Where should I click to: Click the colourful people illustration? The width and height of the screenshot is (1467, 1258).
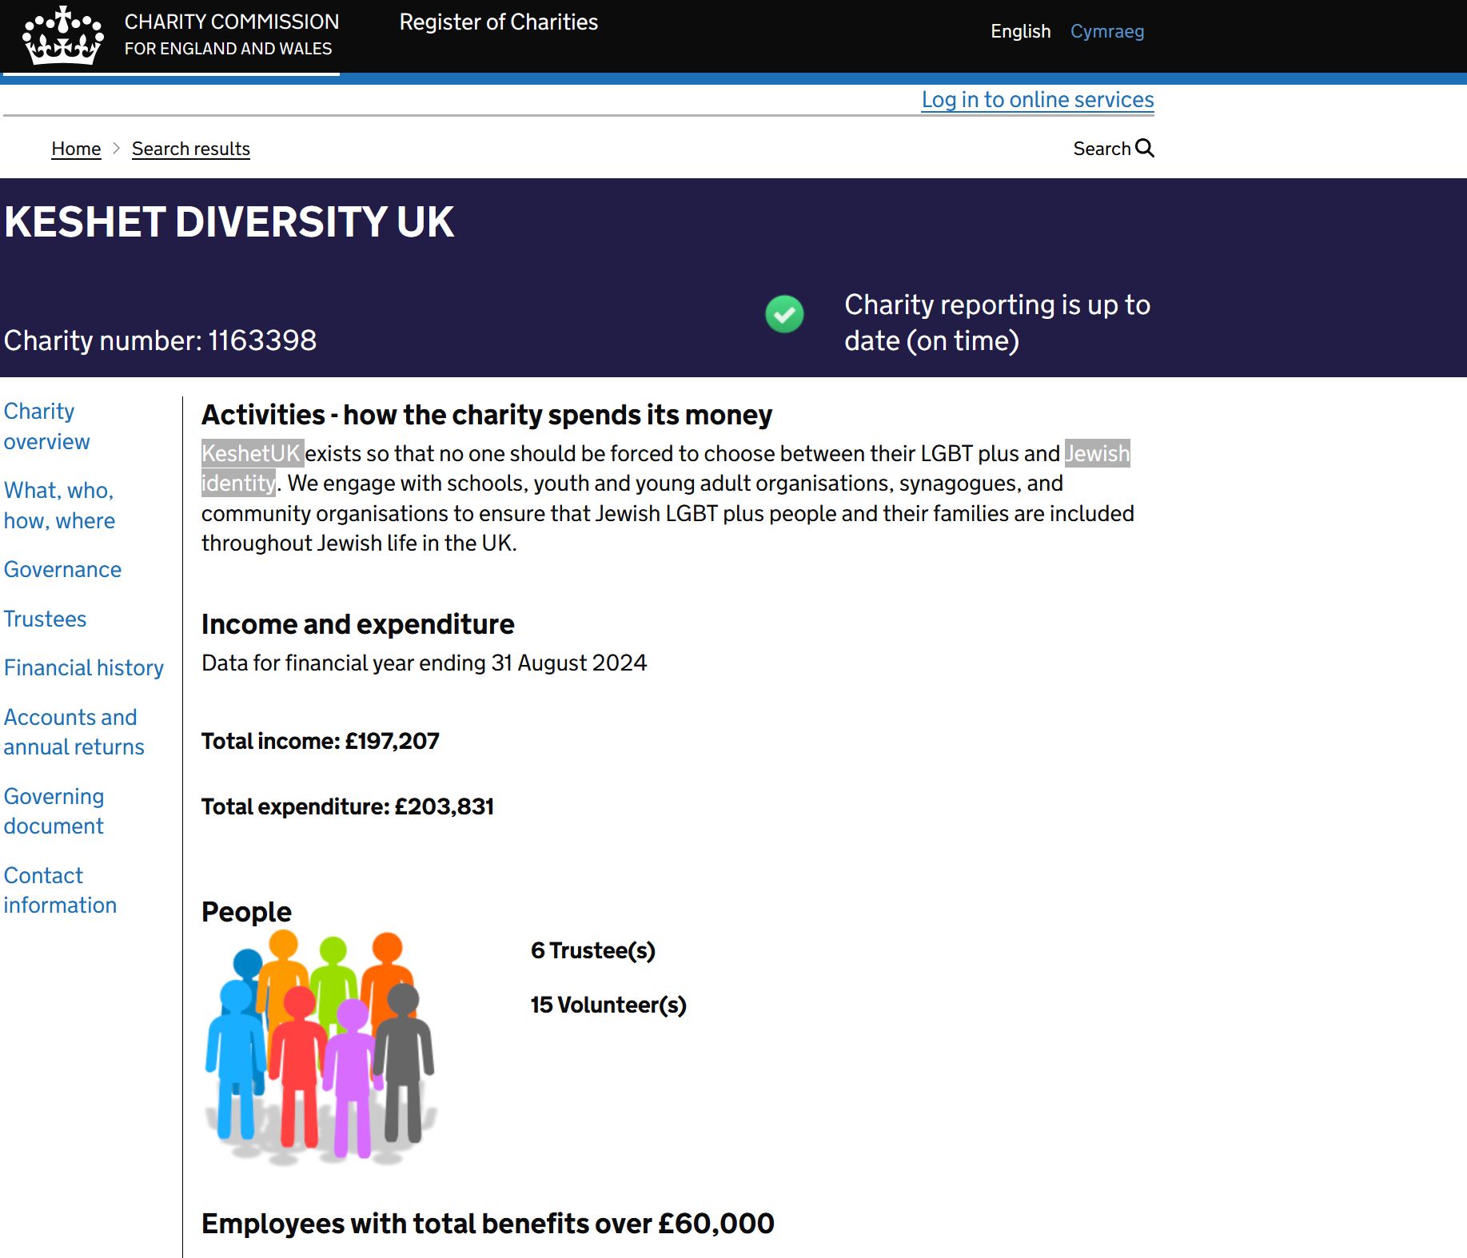click(x=321, y=1047)
